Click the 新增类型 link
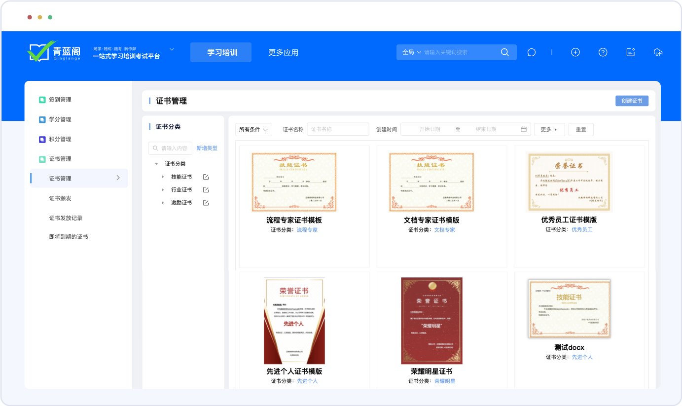 (207, 148)
